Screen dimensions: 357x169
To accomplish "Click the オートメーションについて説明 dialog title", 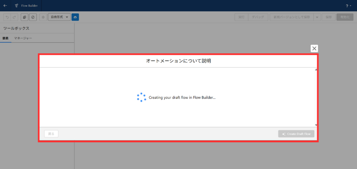I will click(x=178, y=61).
